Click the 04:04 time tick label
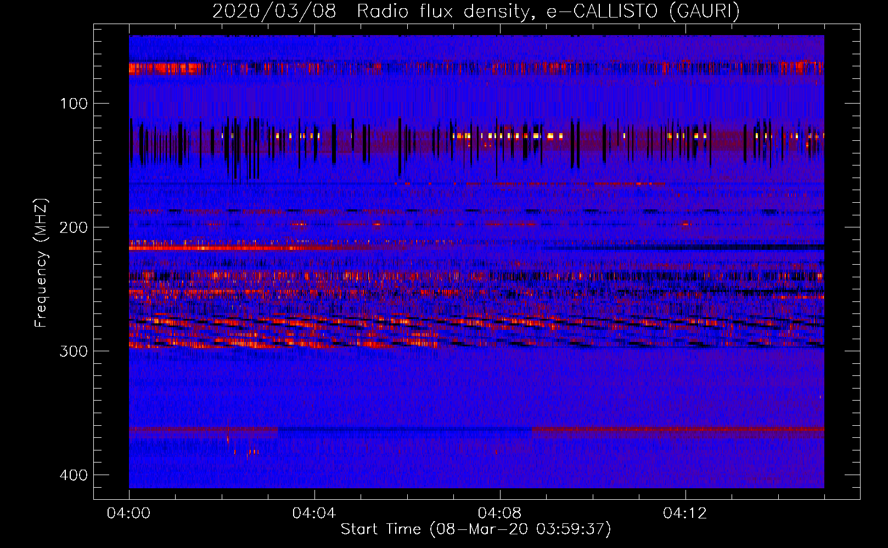 pyautogui.click(x=314, y=513)
